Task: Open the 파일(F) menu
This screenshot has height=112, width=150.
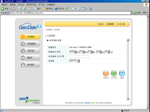Action: (4, 5)
